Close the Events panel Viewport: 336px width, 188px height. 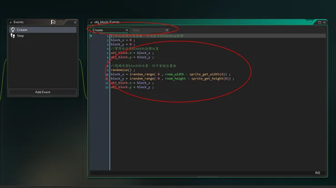75,22
